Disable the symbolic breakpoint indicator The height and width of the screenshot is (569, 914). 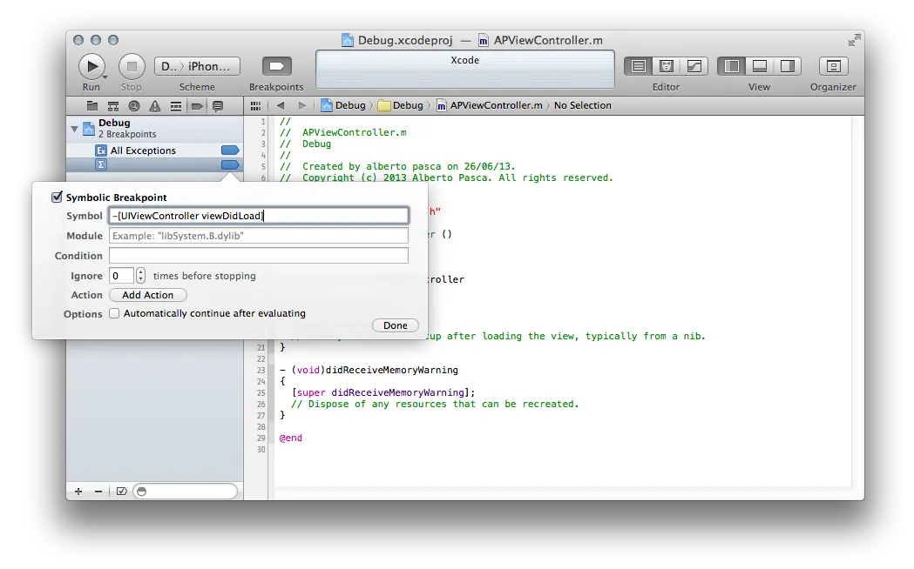(230, 164)
